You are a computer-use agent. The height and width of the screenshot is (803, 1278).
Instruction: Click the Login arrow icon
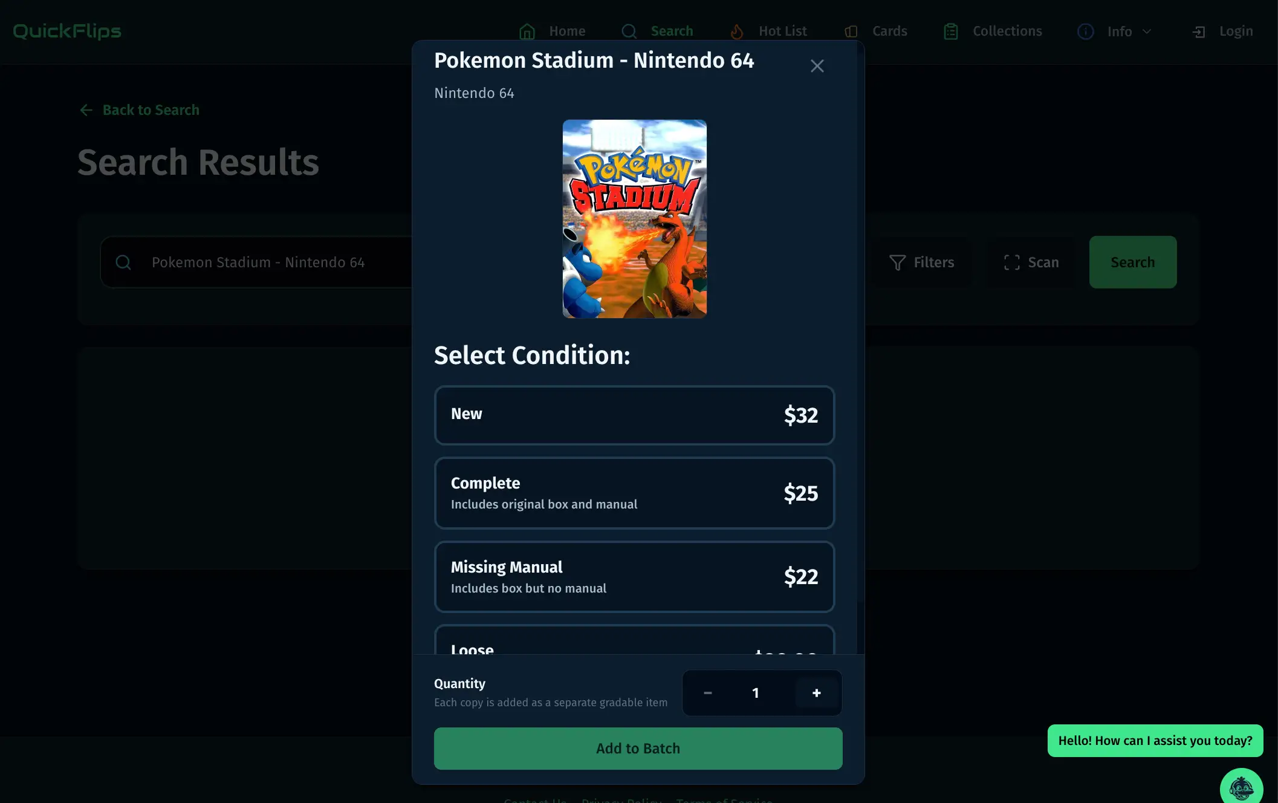point(1198,31)
